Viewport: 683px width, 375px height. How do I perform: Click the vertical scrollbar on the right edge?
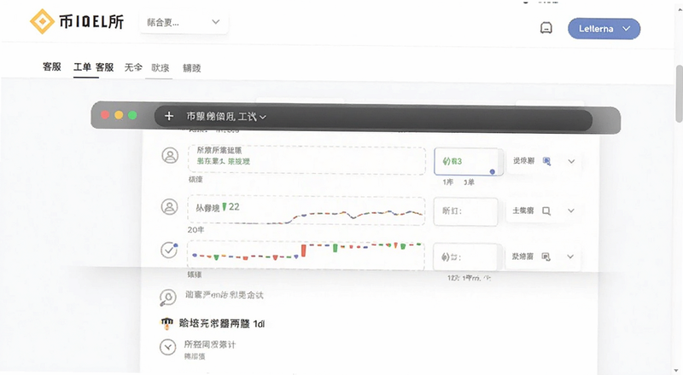pyautogui.click(x=679, y=94)
